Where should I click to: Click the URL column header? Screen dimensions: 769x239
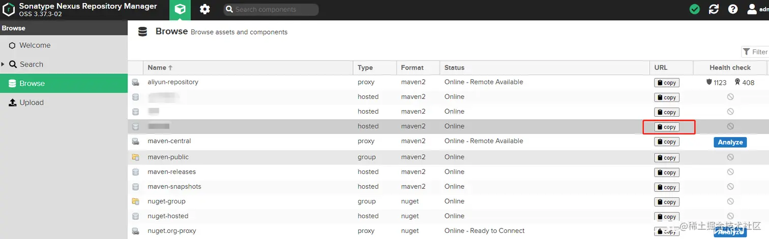coord(671,67)
